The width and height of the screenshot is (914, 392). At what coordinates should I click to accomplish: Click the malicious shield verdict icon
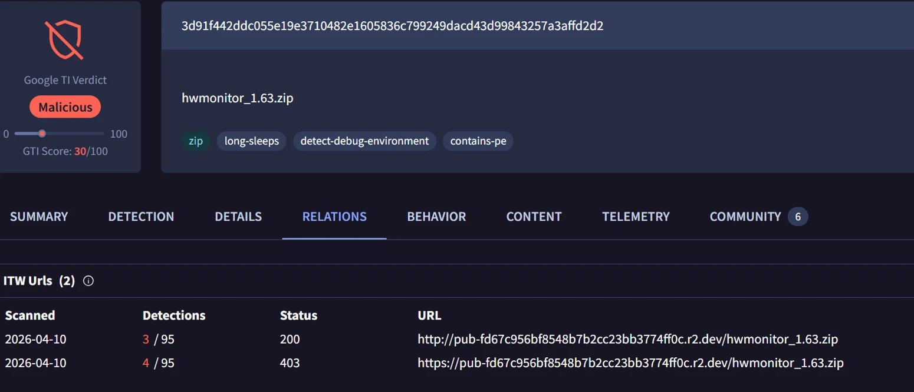[x=65, y=39]
